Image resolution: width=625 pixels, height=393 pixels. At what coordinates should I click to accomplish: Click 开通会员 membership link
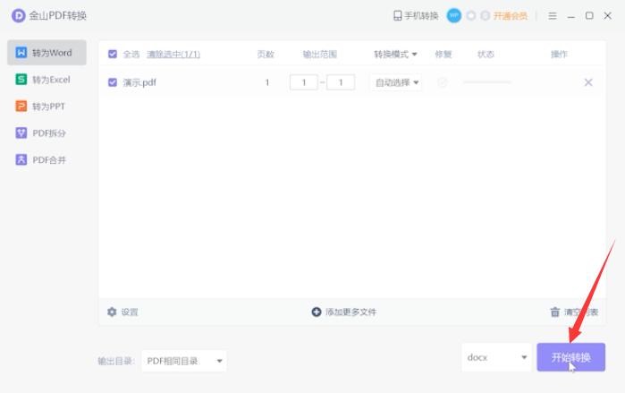click(511, 15)
